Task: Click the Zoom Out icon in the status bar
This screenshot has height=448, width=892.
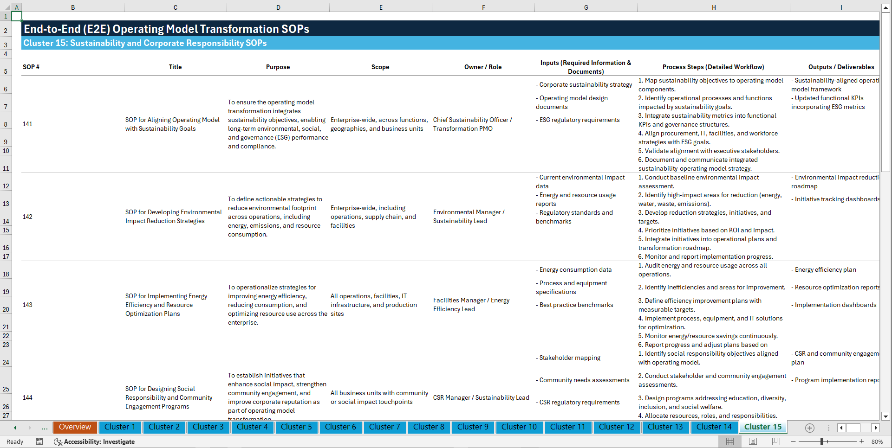Action: [794, 442]
